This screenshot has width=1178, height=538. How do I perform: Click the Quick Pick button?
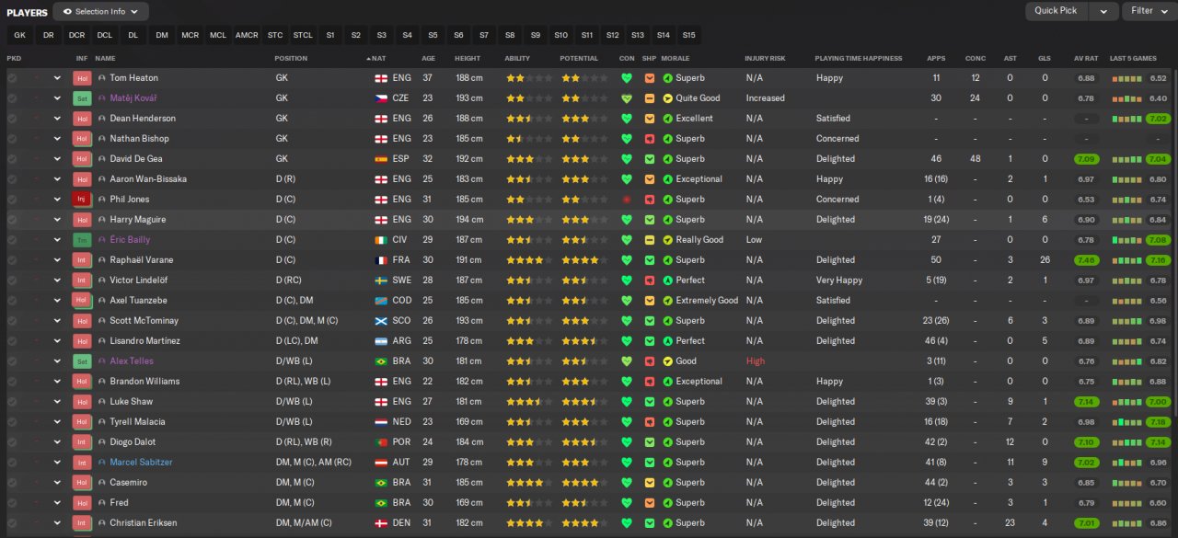(x=1056, y=11)
